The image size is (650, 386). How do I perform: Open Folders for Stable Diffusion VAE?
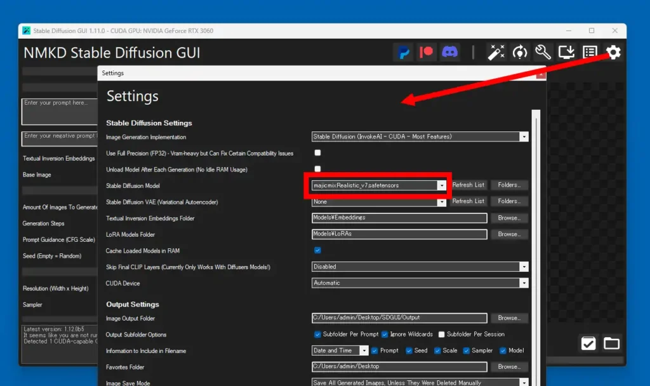click(509, 201)
